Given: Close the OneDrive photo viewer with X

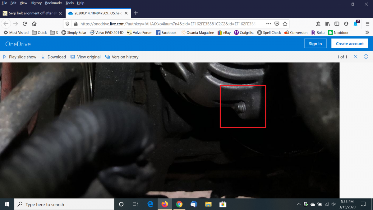Looking at the screenshot, I should coord(356,57).
